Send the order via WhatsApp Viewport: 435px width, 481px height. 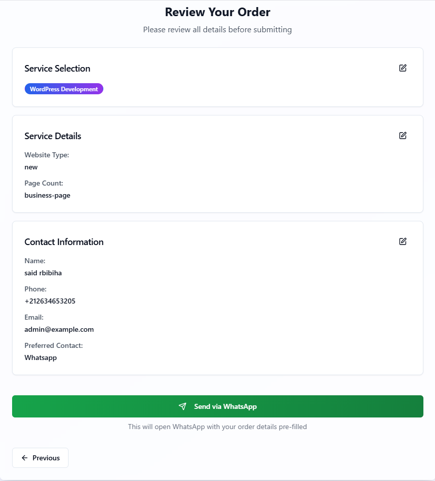(218, 406)
